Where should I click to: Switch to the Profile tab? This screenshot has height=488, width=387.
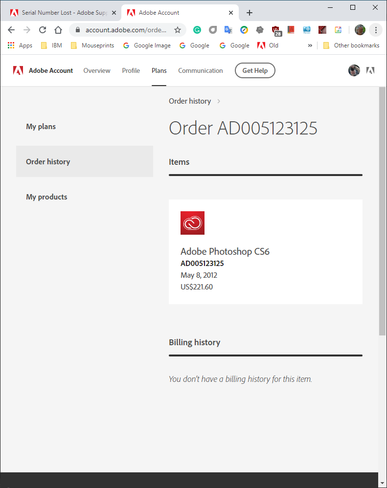click(131, 70)
